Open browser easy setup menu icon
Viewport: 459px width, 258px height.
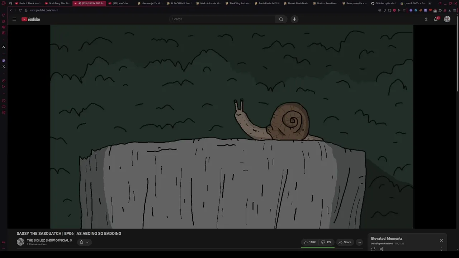[x=454, y=10]
